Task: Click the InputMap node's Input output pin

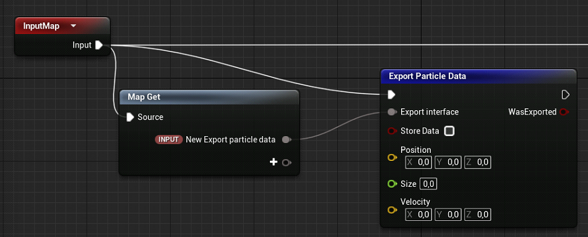Action: click(x=98, y=45)
